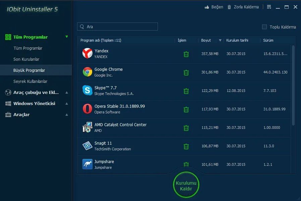Click the toolbox icon next to Araçlar
The height and width of the screenshot is (201, 301).
(x=8, y=115)
